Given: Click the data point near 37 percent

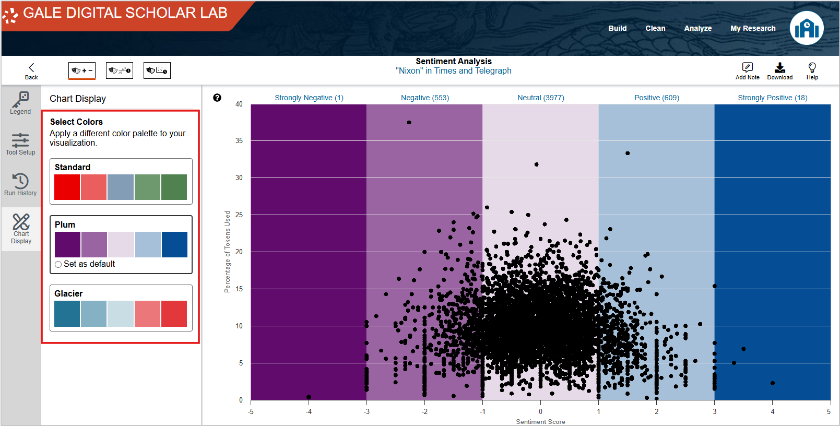Looking at the screenshot, I should point(409,123).
